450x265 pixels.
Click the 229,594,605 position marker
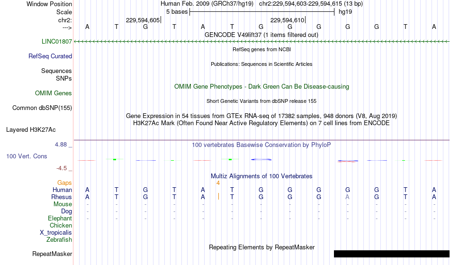click(143, 20)
